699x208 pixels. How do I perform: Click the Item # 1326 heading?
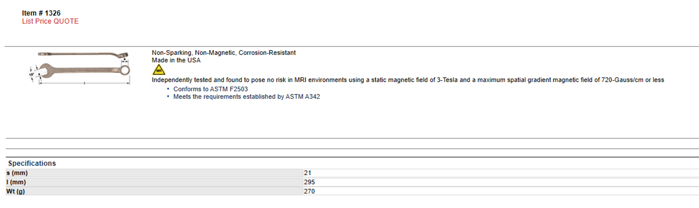(x=41, y=13)
